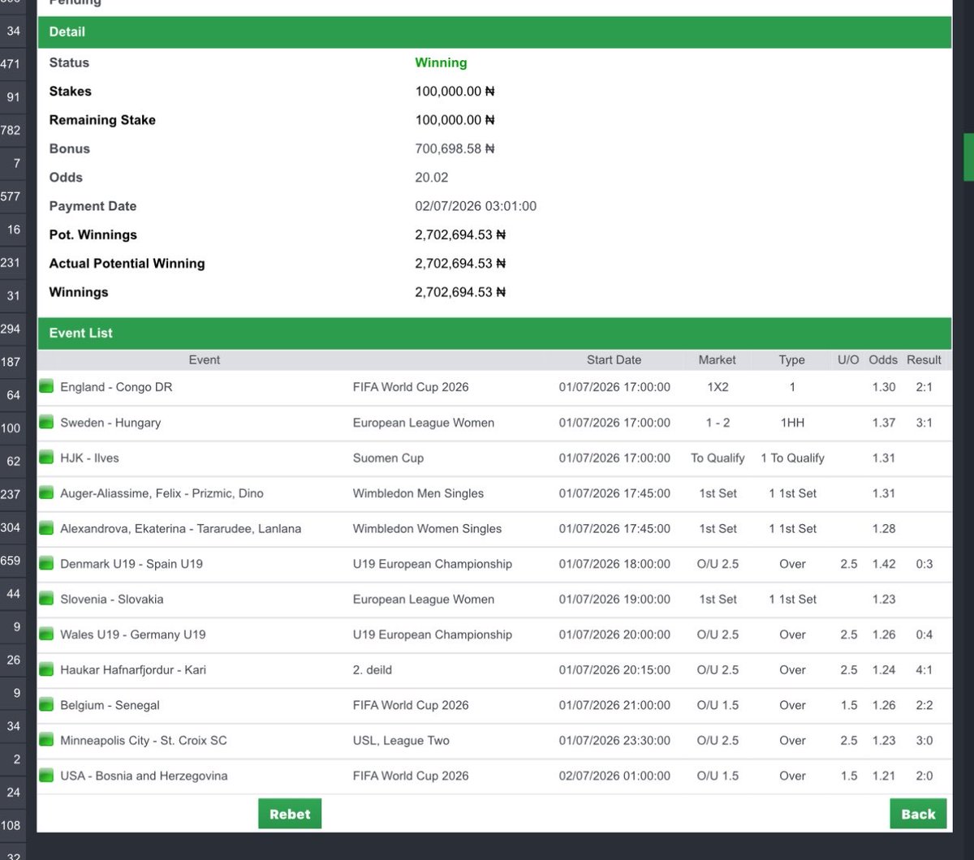Select the HJK - Ilves event name
Screen dimensions: 974x860
tap(89, 458)
